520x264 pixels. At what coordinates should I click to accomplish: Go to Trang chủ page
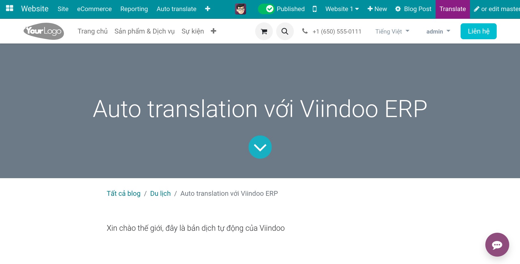pyautogui.click(x=93, y=31)
